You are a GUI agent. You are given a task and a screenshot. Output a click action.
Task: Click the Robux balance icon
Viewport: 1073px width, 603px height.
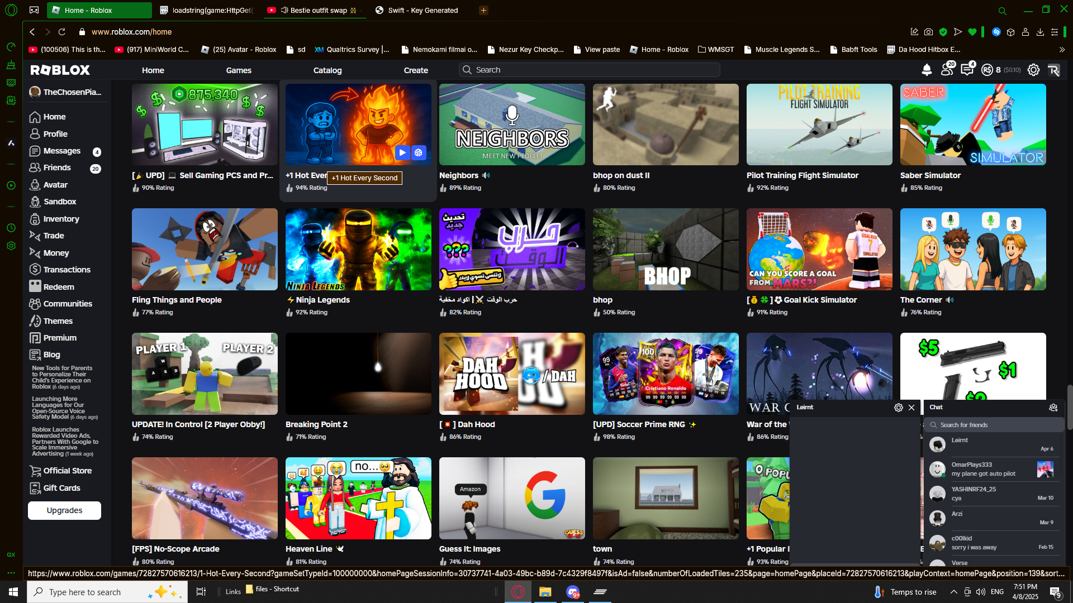click(987, 70)
